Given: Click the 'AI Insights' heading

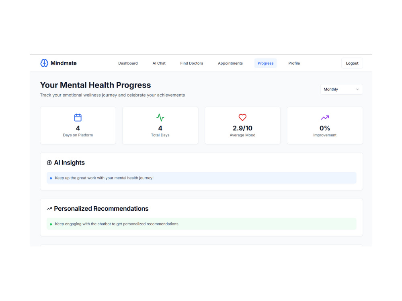Looking at the screenshot, I should [x=69, y=163].
